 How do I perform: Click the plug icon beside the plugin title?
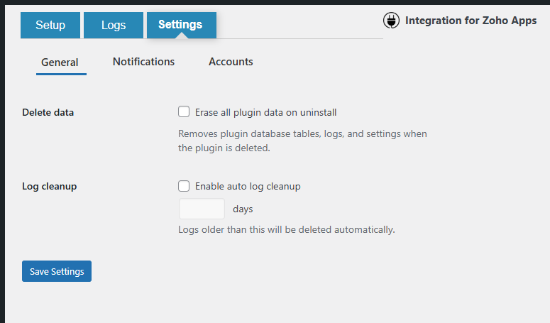391,21
